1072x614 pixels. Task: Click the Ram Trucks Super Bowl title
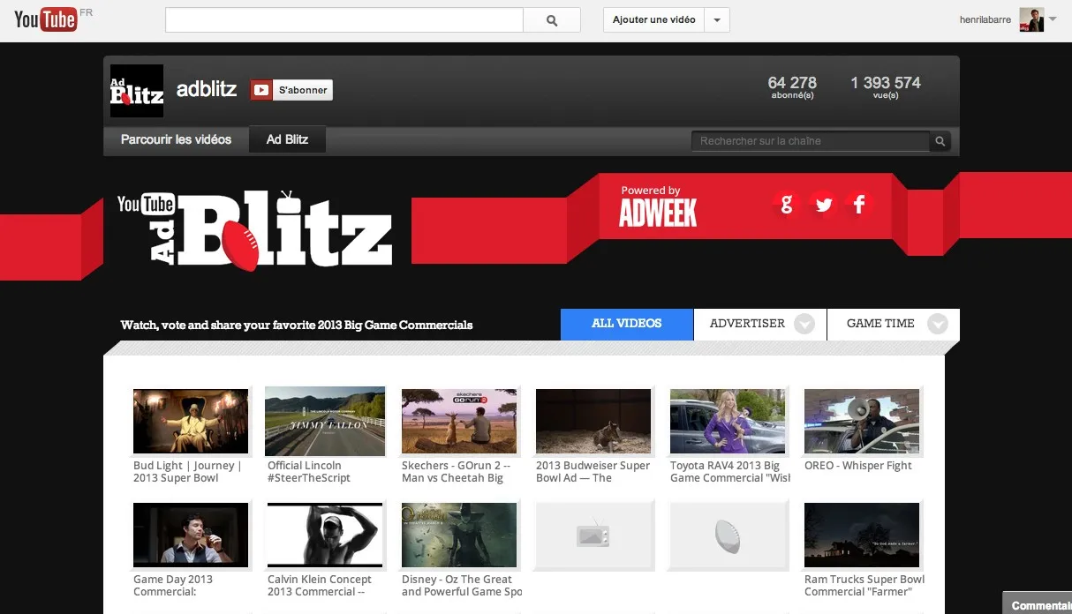pos(864,586)
